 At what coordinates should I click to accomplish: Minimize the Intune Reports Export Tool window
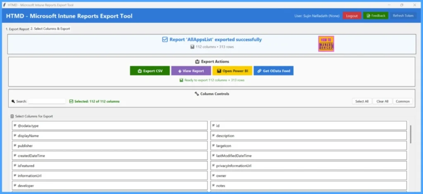pyautogui.click(x=389, y=5)
